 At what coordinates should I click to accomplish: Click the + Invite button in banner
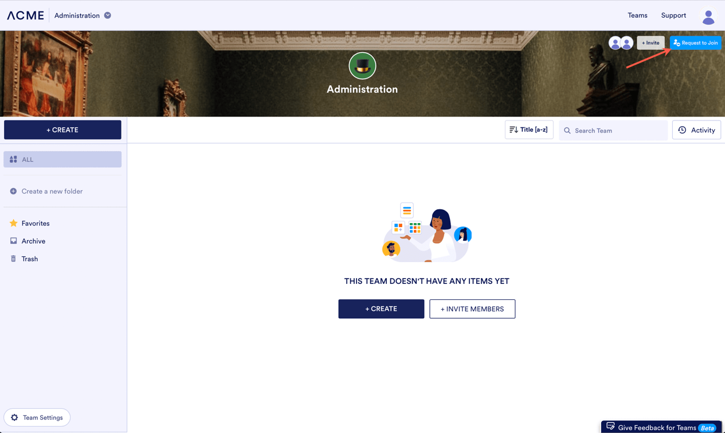coord(650,43)
